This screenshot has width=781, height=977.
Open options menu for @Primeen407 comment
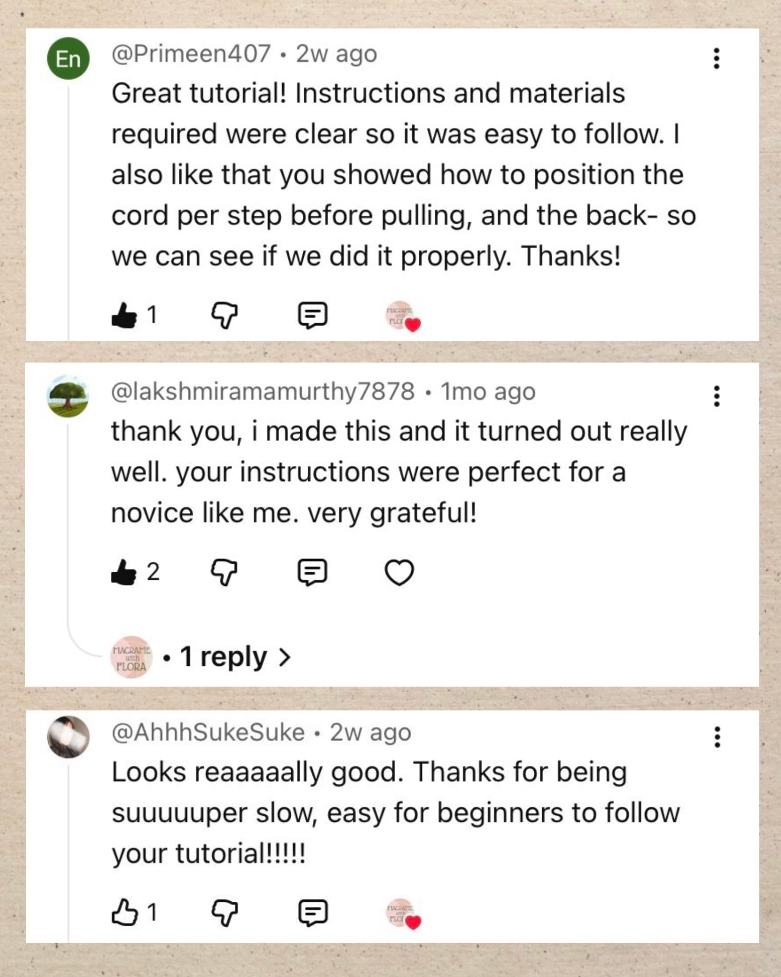716,58
